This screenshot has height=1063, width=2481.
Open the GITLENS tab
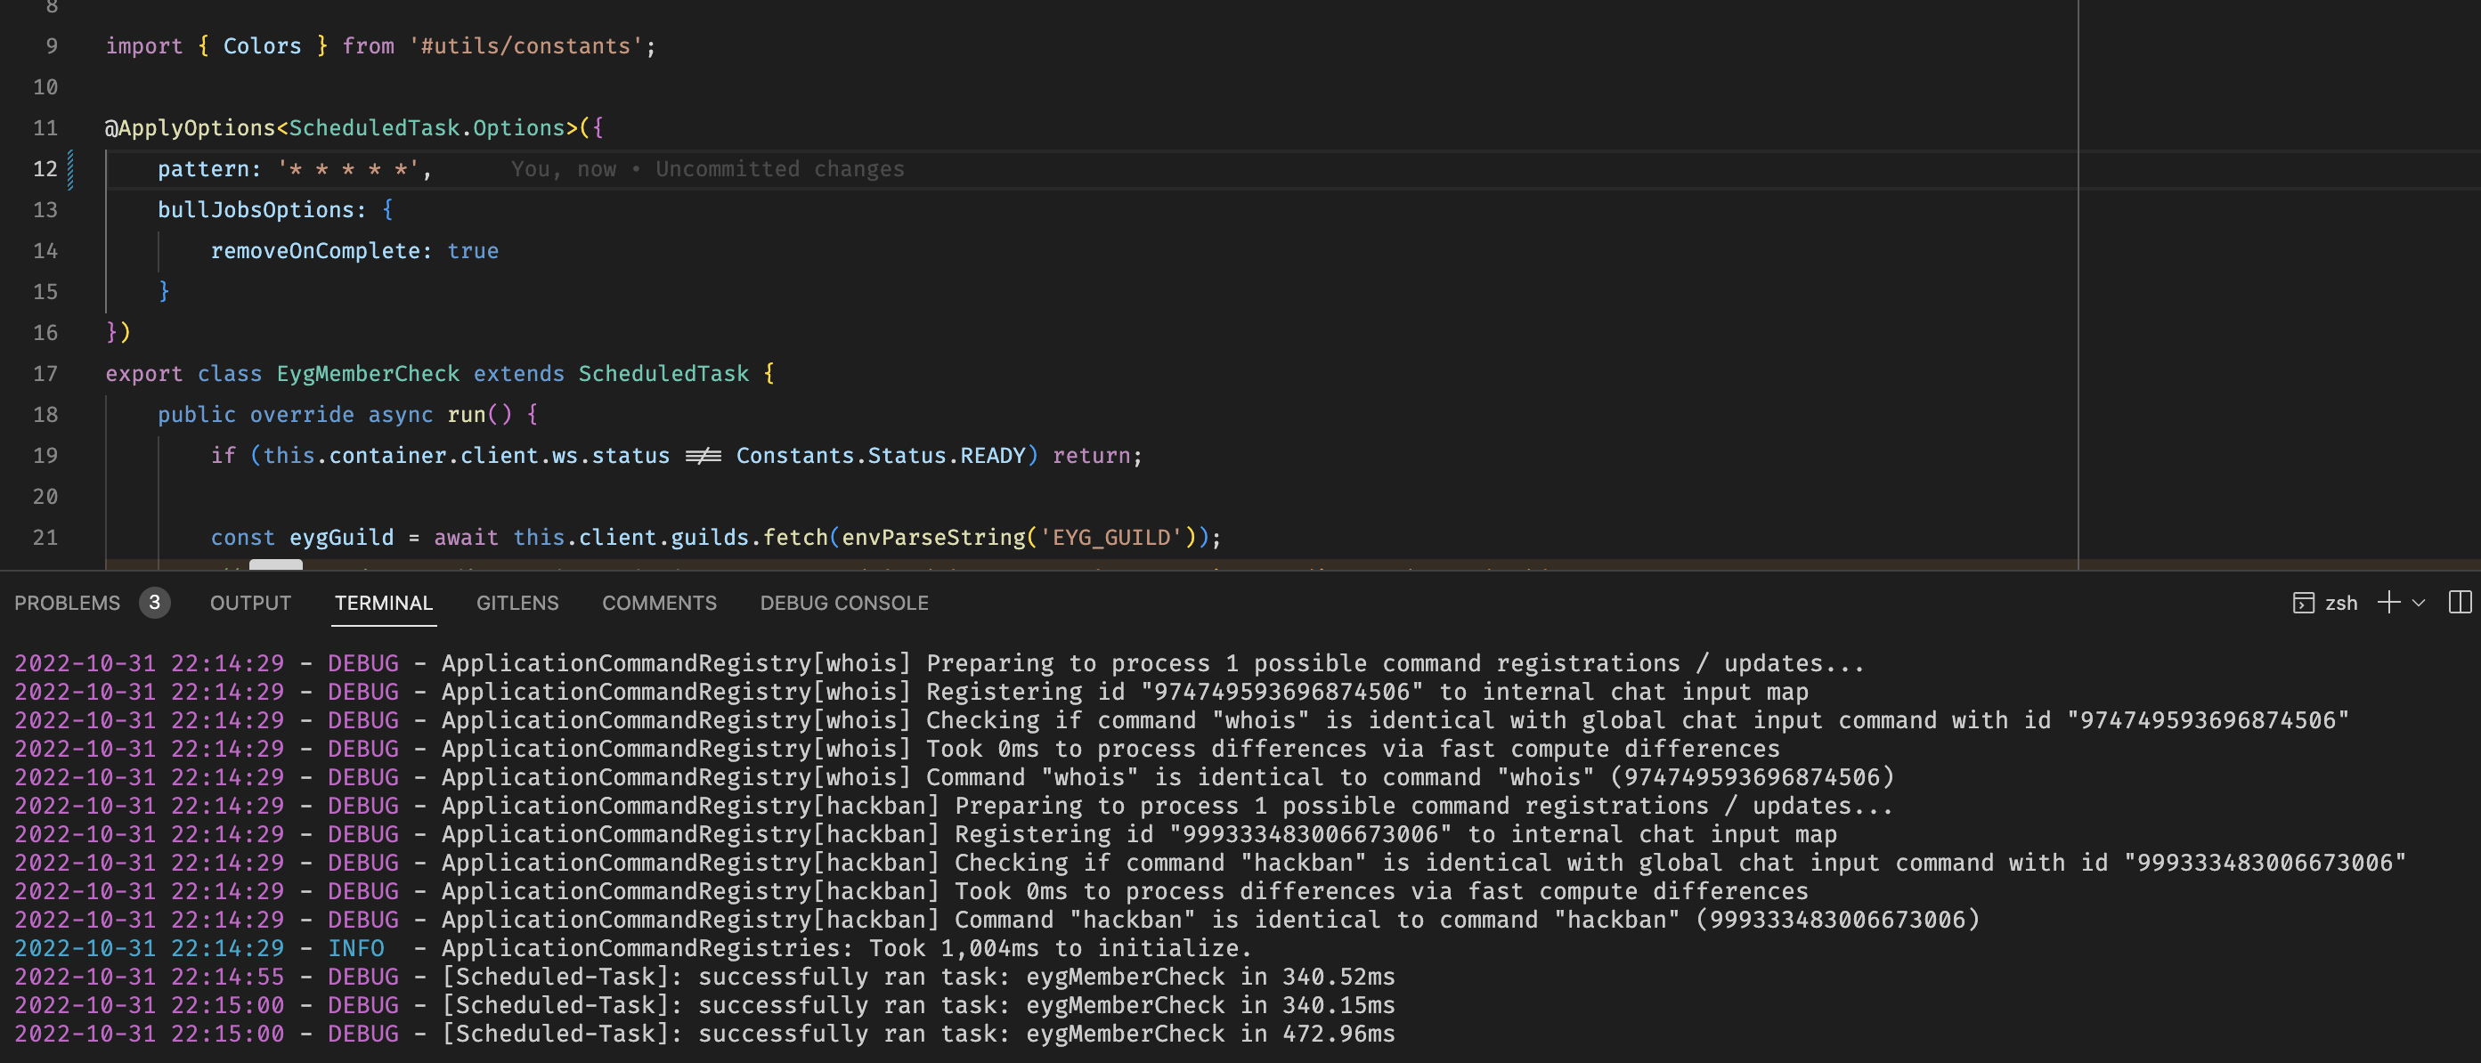pyautogui.click(x=517, y=603)
